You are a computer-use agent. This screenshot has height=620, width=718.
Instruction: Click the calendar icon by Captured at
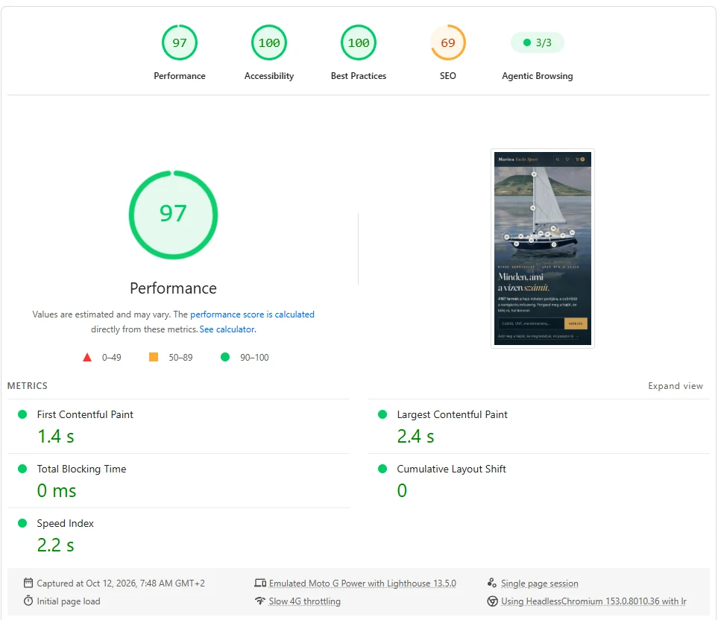click(x=28, y=583)
